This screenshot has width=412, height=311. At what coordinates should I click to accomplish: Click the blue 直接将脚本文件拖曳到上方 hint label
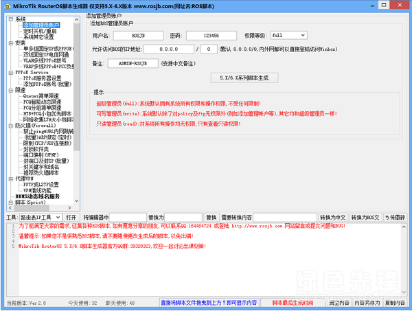(x=209, y=303)
